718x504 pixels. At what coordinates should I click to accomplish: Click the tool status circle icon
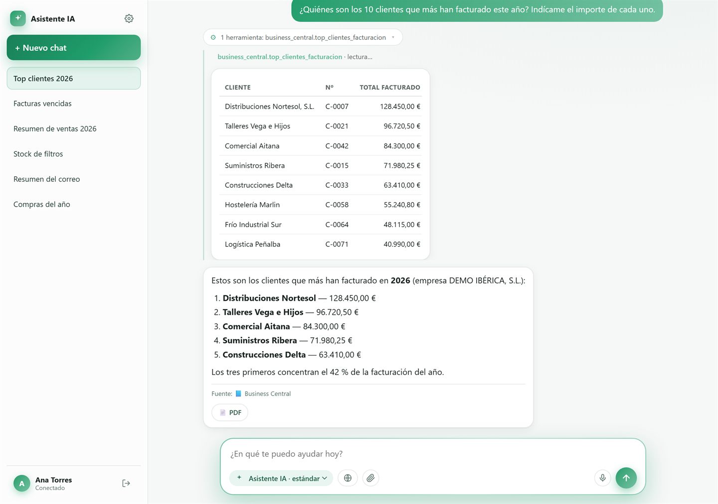(x=213, y=37)
